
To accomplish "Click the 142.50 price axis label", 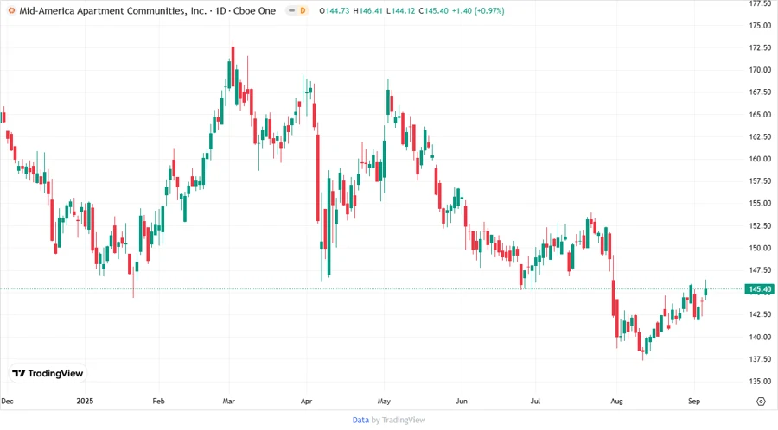I will (760, 314).
